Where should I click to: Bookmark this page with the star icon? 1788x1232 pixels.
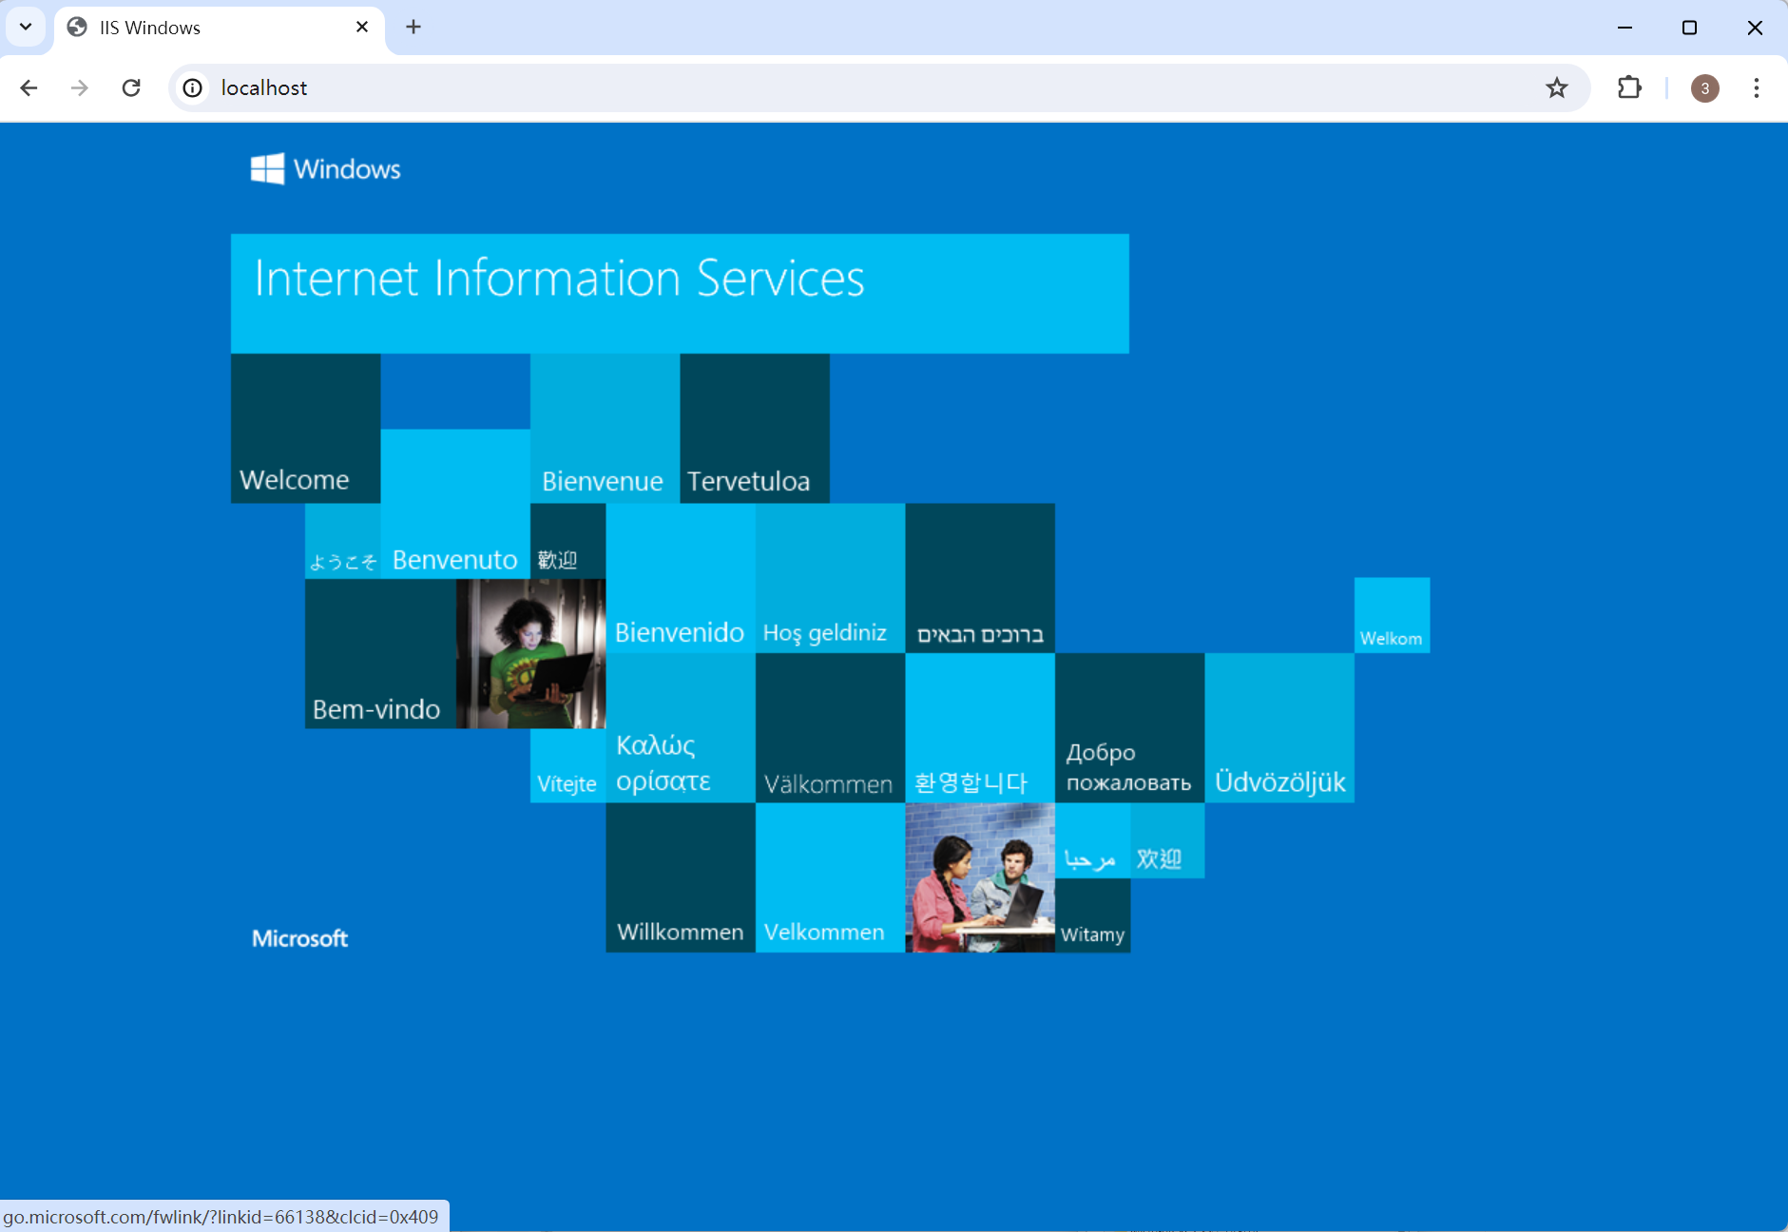pyautogui.click(x=1556, y=88)
